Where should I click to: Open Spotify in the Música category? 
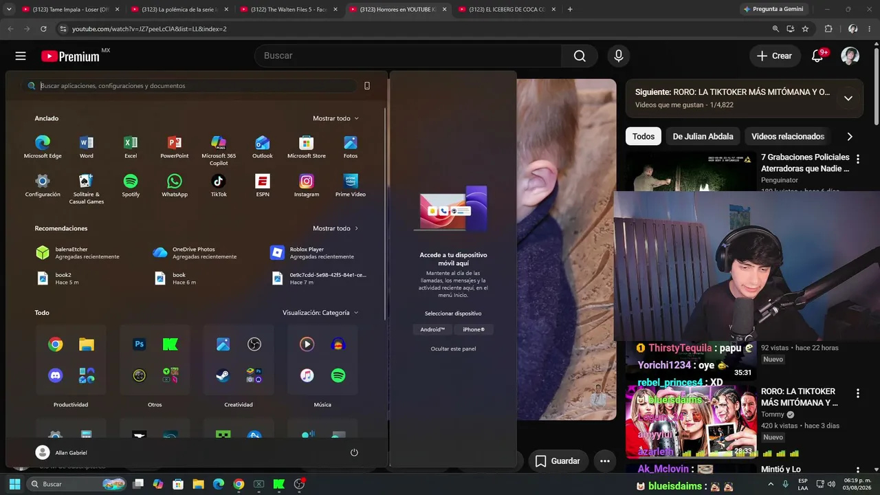tap(338, 375)
